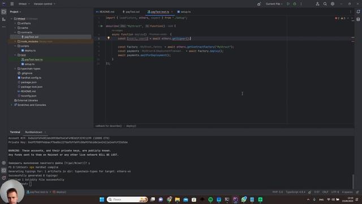Collapse the scripts folder
This screenshot has width=362, height=204.
tap(15, 46)
